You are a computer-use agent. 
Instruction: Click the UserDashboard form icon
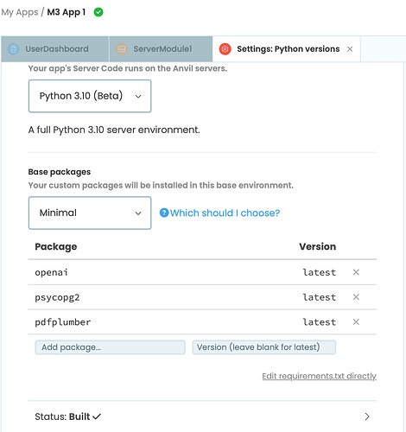tap(13, 49)
